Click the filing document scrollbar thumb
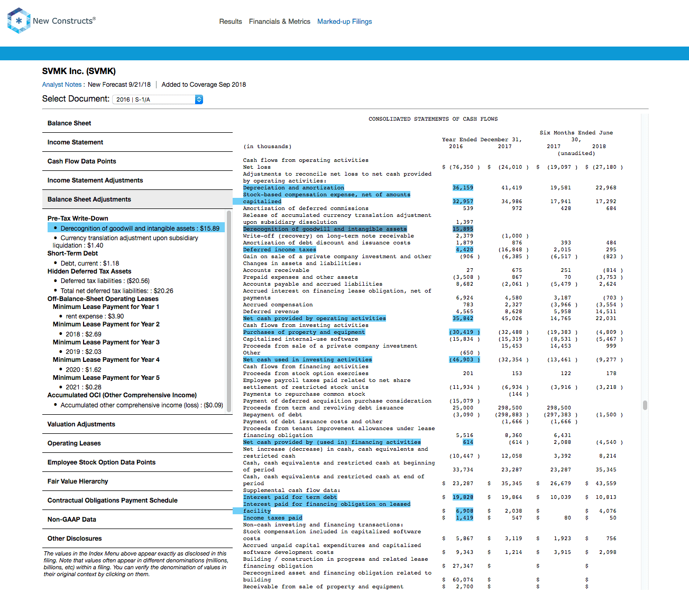The width and height of the screenshot is (689, 601). tap(645, 405)
